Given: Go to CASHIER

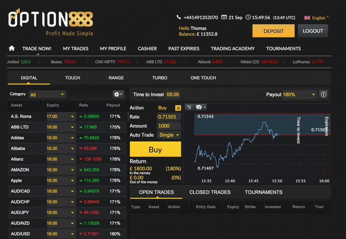Looking at the screenshot, I should [x=147, y=49].
